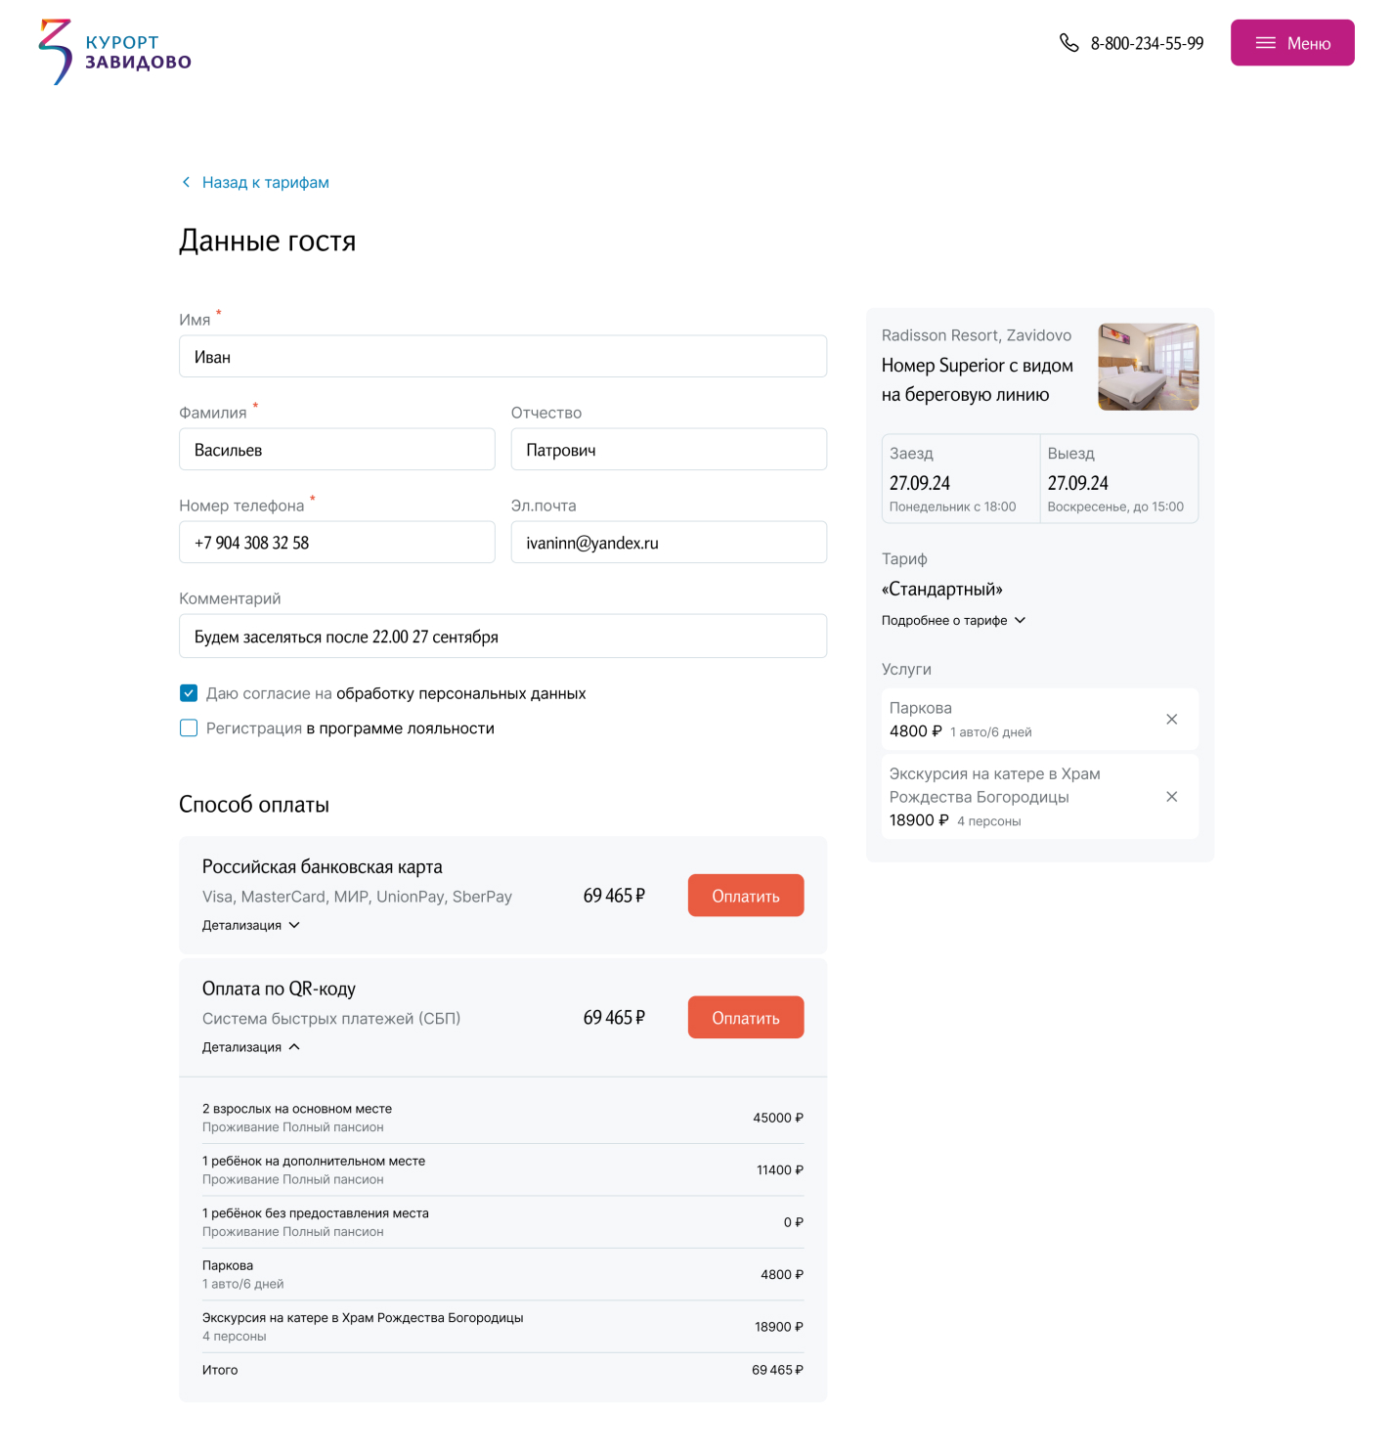
Task: Click Оплатить for QR-code payment
Action: coord(745,1017)
